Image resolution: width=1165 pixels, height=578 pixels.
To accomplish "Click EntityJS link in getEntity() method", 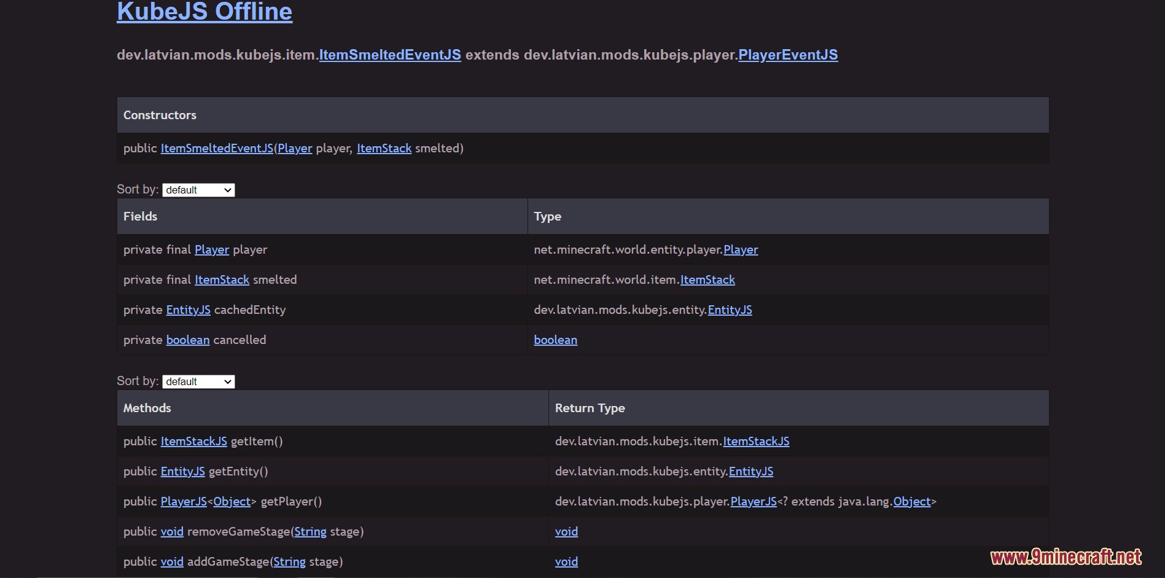I will (183, 471).
